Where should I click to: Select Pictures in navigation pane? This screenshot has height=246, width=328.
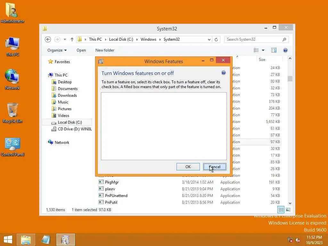(x=65, y=109)
